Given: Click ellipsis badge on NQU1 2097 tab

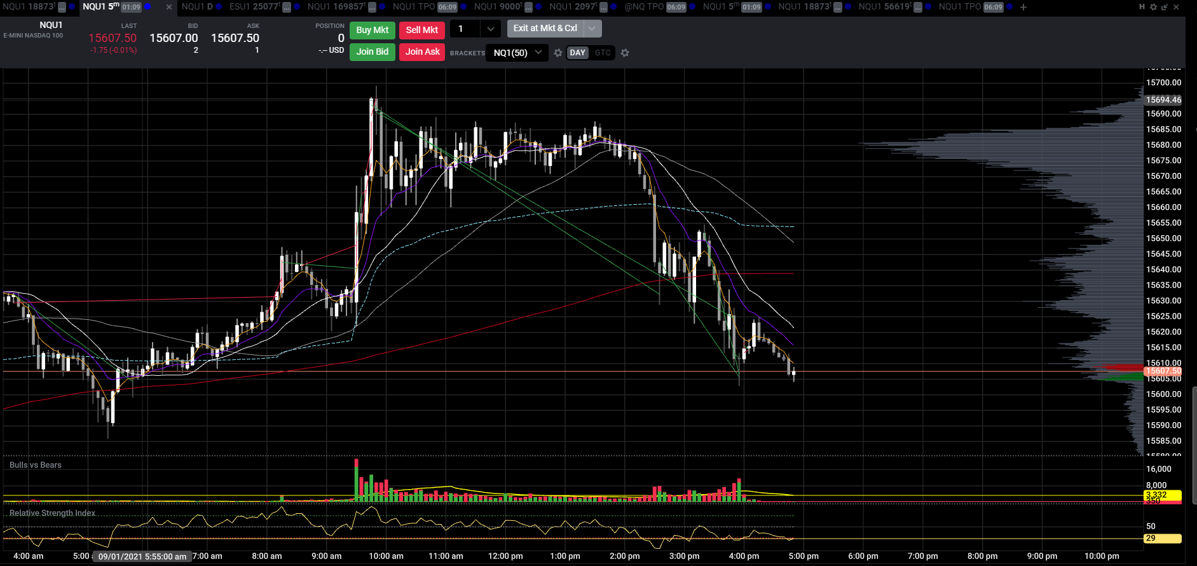Looking at the screenshot, I should [x=603, y=7].
